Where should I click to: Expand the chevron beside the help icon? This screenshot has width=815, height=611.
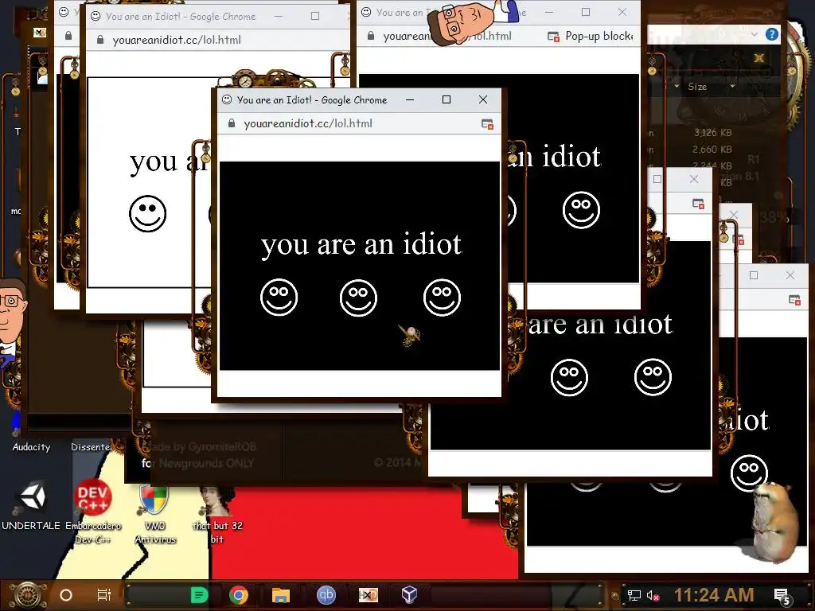[x=755, y=34]
